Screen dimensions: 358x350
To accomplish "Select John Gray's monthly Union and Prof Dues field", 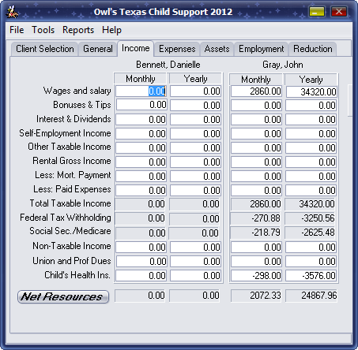I will point(256,262).
